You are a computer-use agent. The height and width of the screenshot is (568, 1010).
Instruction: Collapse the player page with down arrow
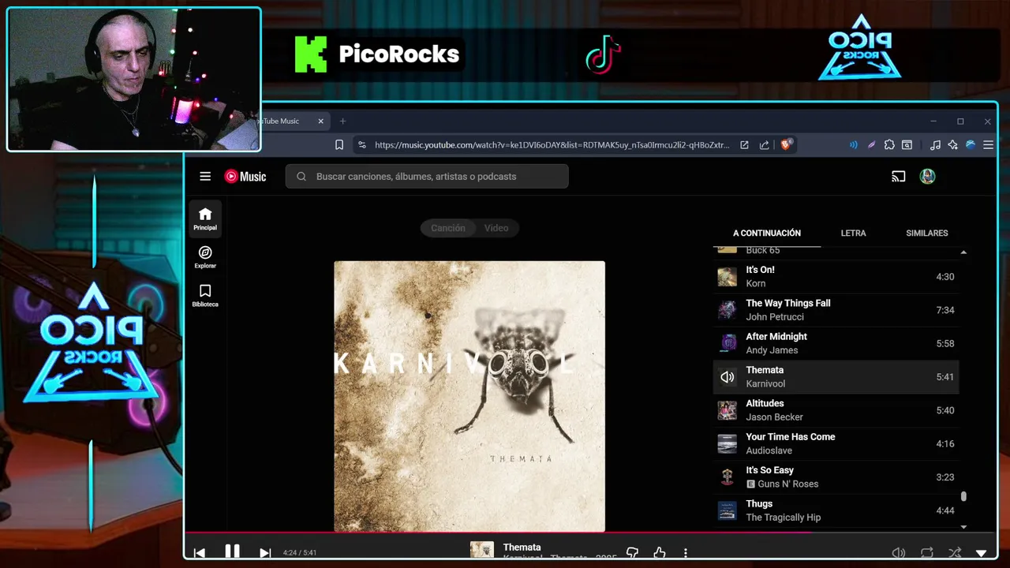coord(982,553)
